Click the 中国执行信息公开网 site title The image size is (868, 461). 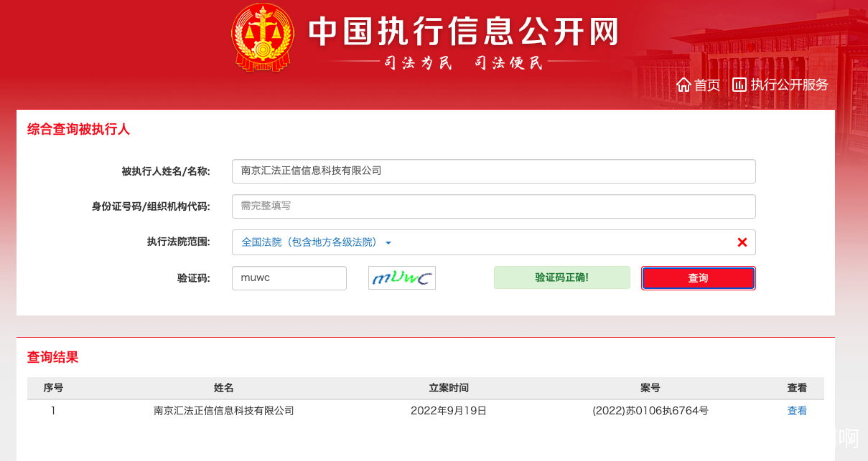464,31
